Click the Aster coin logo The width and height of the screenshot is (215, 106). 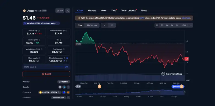pos(24,11)
